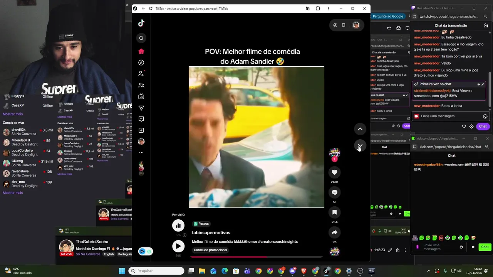The image size is (493, 277).
Task: Zoom icon in Kick popout address bar
Action: [487, 147]
